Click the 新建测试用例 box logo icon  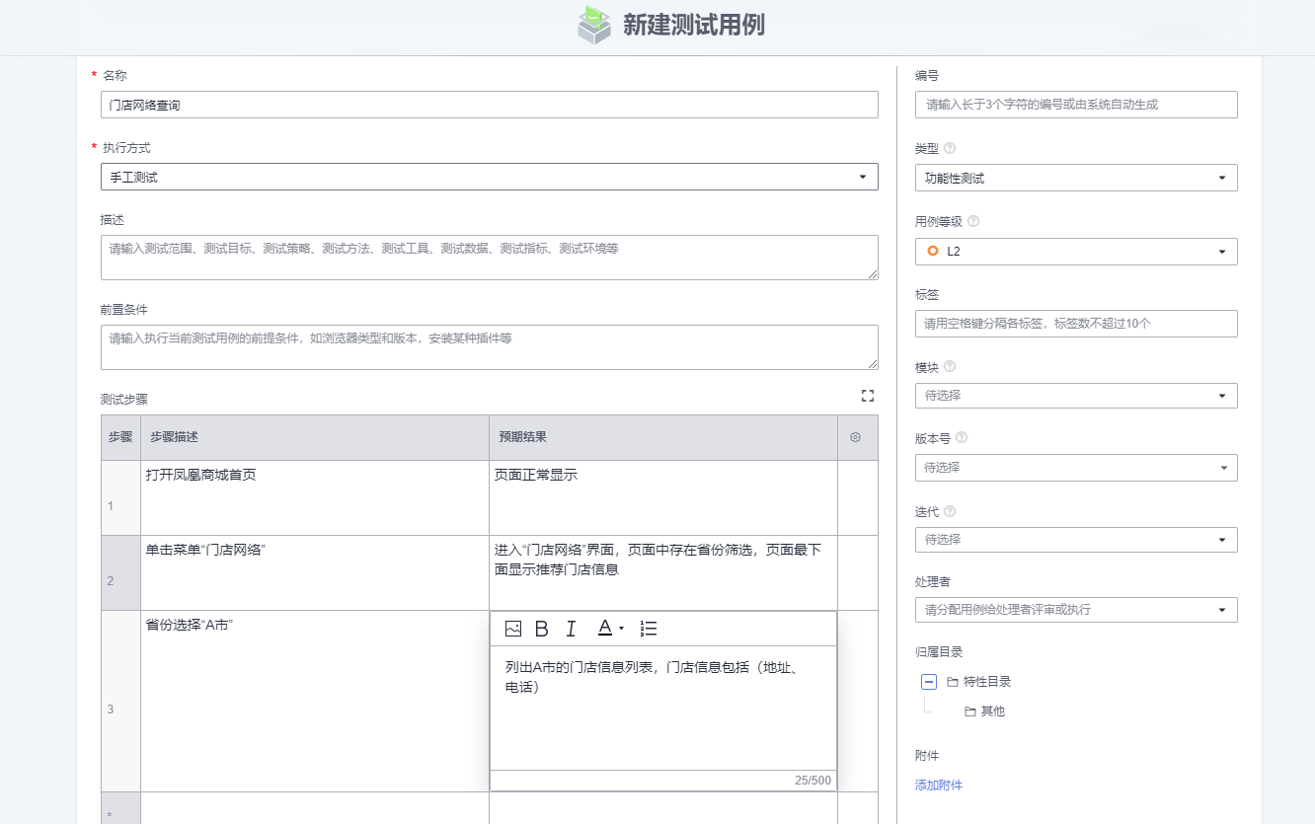[x=594, y=26]
